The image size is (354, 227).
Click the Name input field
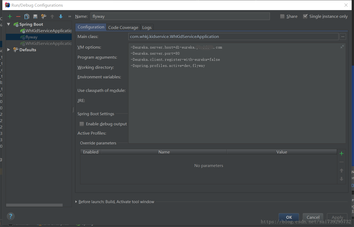click(180, 16)
